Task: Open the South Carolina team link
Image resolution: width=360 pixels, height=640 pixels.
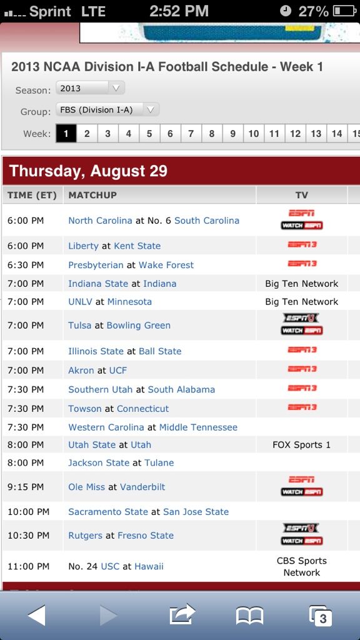Action: click(x=207, y=221)
